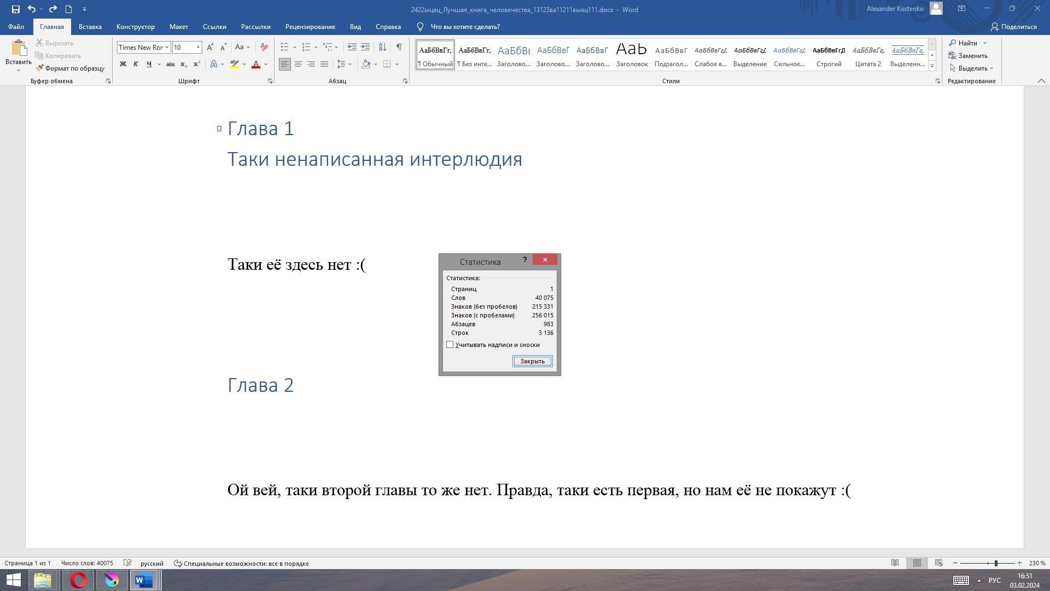The width and height of the screenshot is (1050, 591).
Task: Click the clear formatting eraser icon
Action: coord(264,47)
